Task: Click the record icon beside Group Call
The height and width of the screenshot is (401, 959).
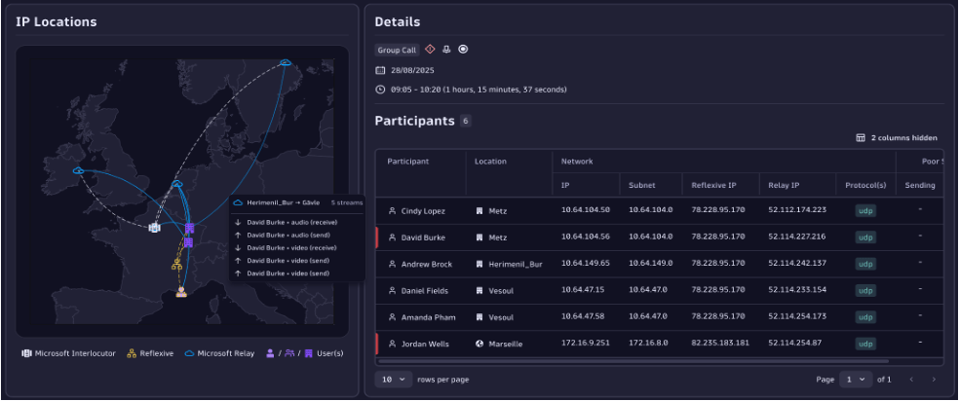Action: [x=463, y=50]
